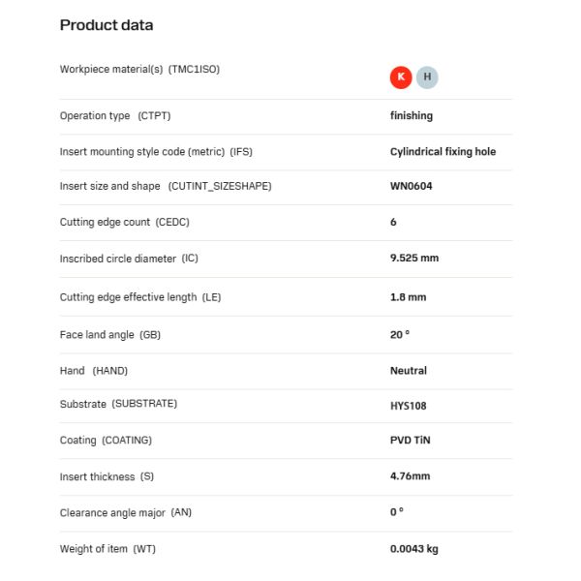Click the Cylindrical fixing hole value
This screenshot has height=581, width=581.
(x=443, y=152)
